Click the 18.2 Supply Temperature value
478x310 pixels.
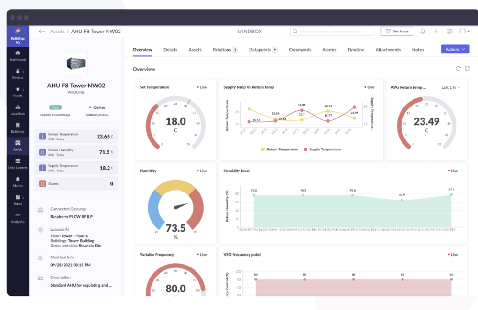(105, 168)
